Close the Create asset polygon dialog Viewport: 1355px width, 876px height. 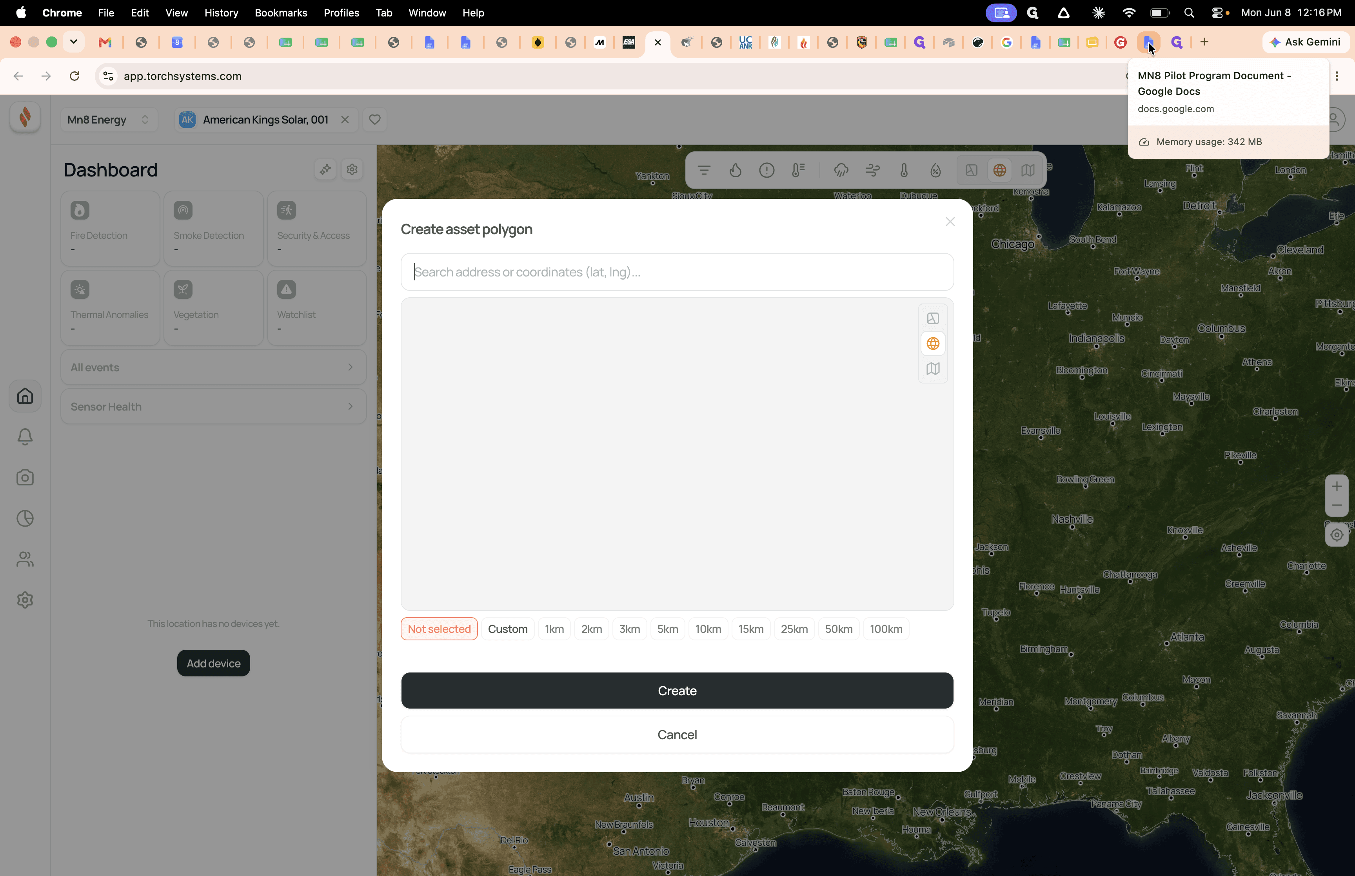[950, 222]
